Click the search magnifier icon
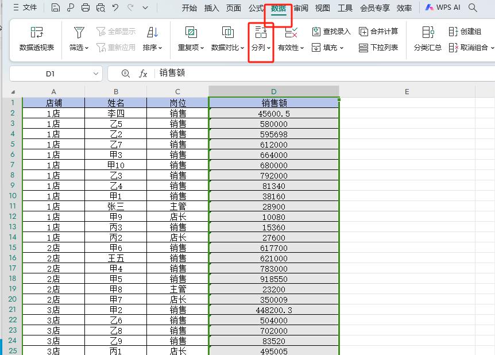The height and width of the screenshot is (355, 495). pyautogui.click(x=473, y=7)
